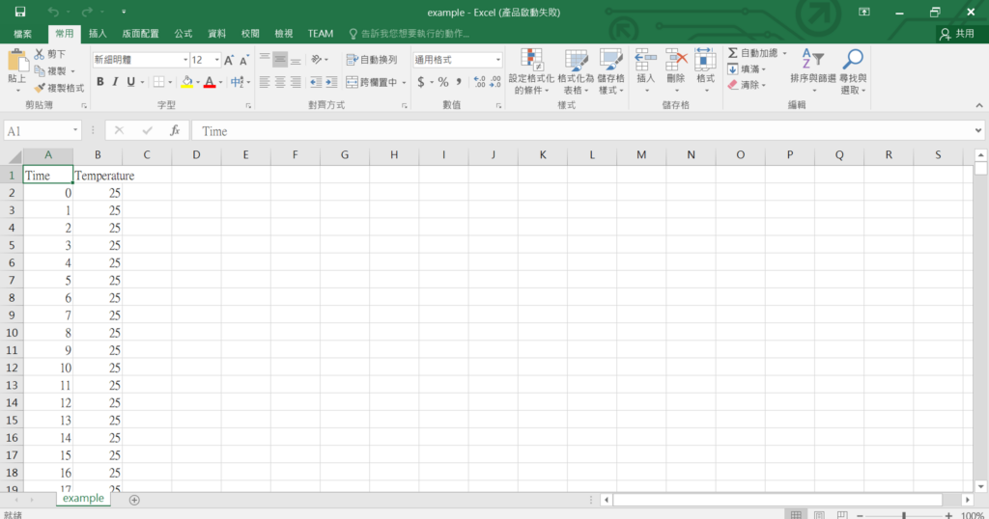Select cell B1 containing Temperature

coord(98,176)
